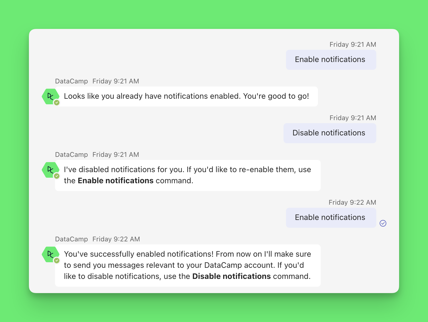
Task: Open DataCamp sender name above "I've disabled" message
Action: (x=71, y=155)
